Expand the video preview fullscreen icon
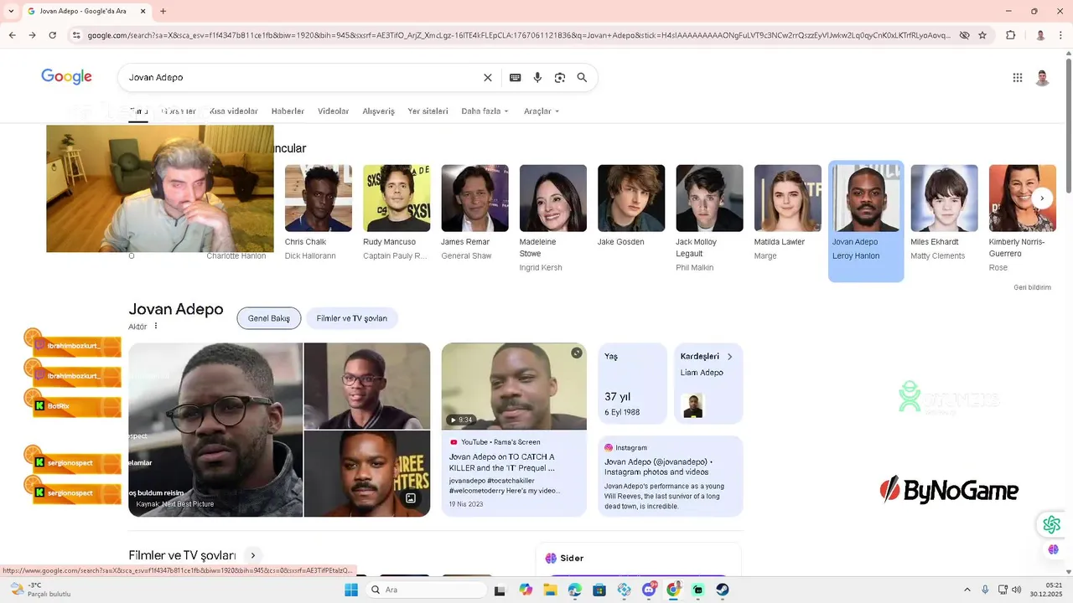This screenshot has height=603, width=1073. coord(577,353)
